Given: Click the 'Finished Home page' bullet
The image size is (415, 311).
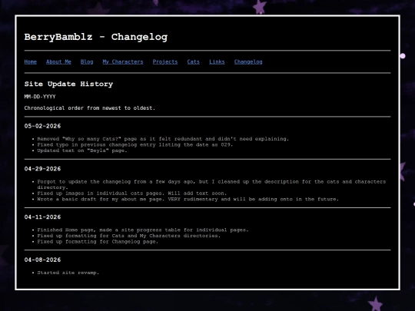Looking at the screenshot, I should click(143, 230).
